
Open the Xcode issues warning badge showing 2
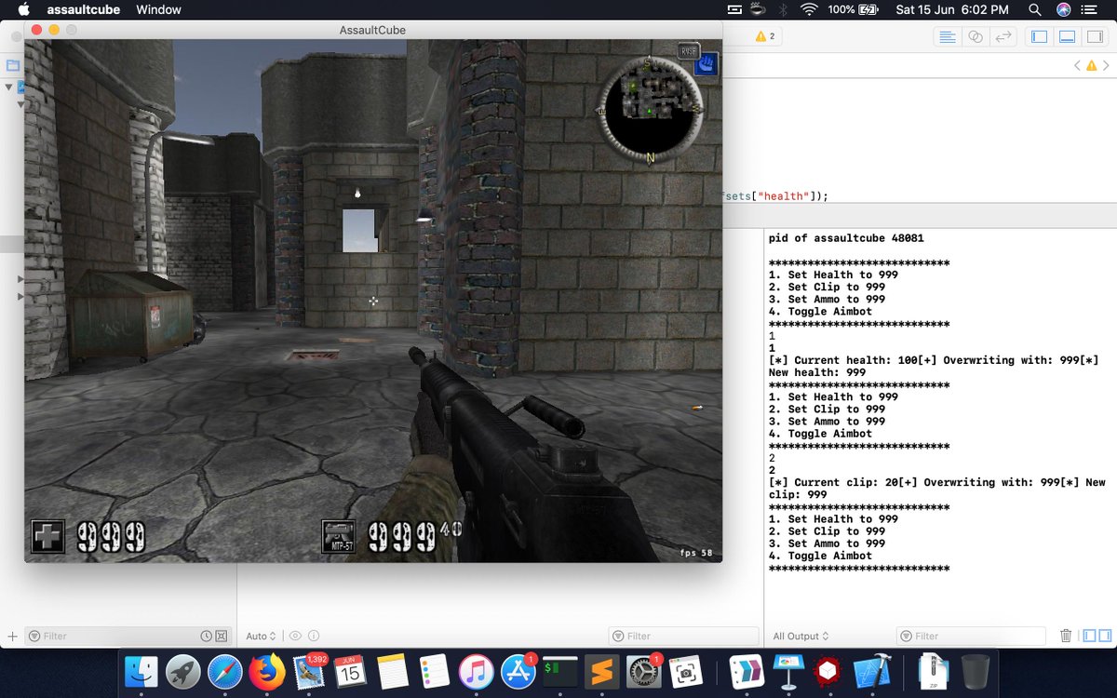point(765,36)
